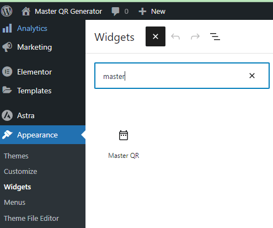Open the comments bubble icon
273x228 pixels.
pos(115,12)
